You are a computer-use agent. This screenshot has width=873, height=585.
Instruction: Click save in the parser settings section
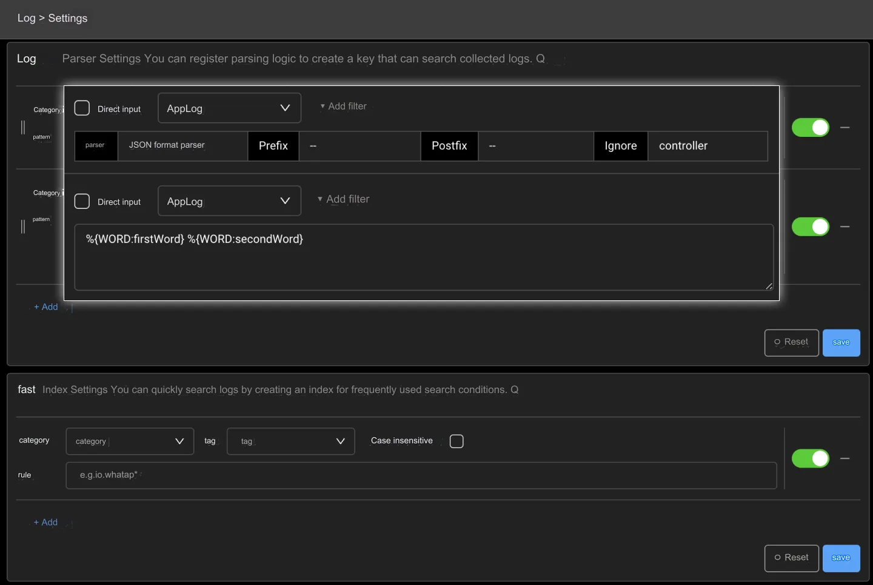click(841, 343)
